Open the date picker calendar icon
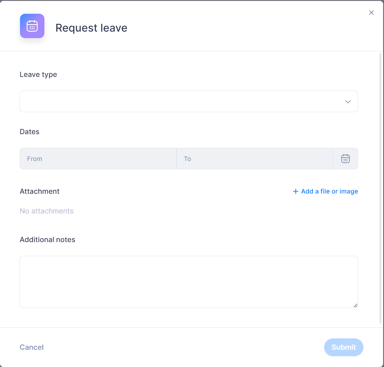 coord(345,159)
